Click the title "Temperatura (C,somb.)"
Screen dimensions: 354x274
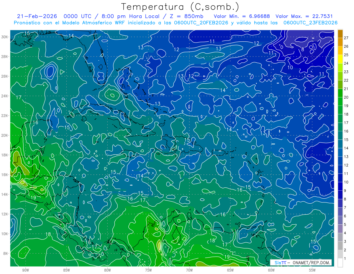click(x=180, y=7)
